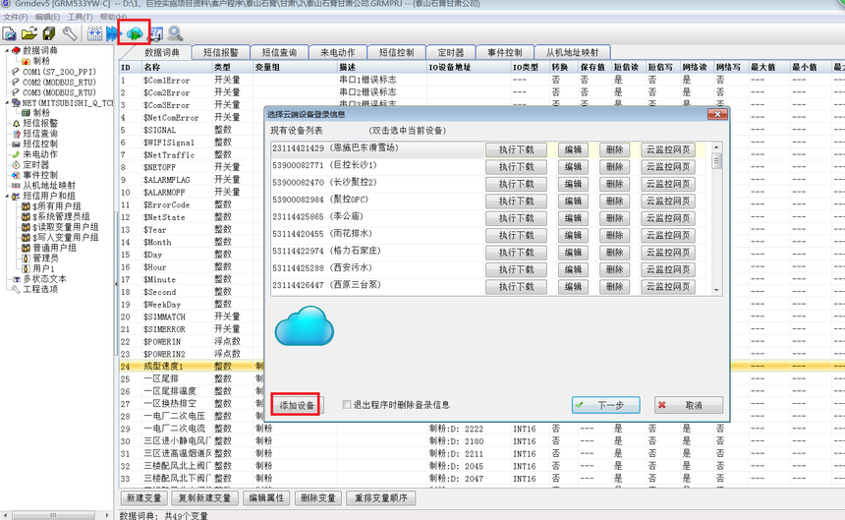Click 复制新建变量 button
This screenshot has width=845, height=520.
(204, 498)
